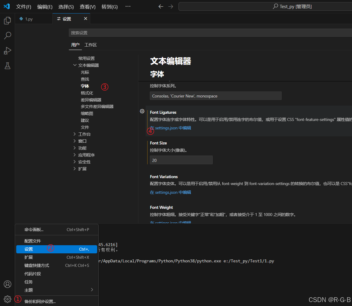Open the Testing flask view
Viewport: 352px width, 306px height.
(8, 66)
